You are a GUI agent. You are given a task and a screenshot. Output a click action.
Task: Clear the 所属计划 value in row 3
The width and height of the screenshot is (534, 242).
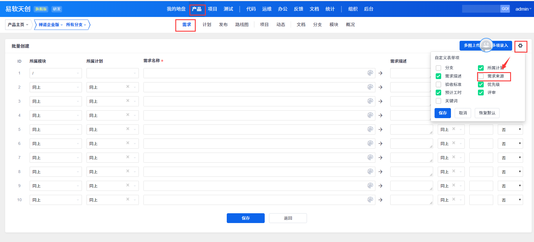point(128,101)
